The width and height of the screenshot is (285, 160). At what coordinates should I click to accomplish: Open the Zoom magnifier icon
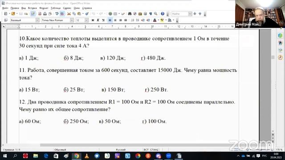point(155,14)
